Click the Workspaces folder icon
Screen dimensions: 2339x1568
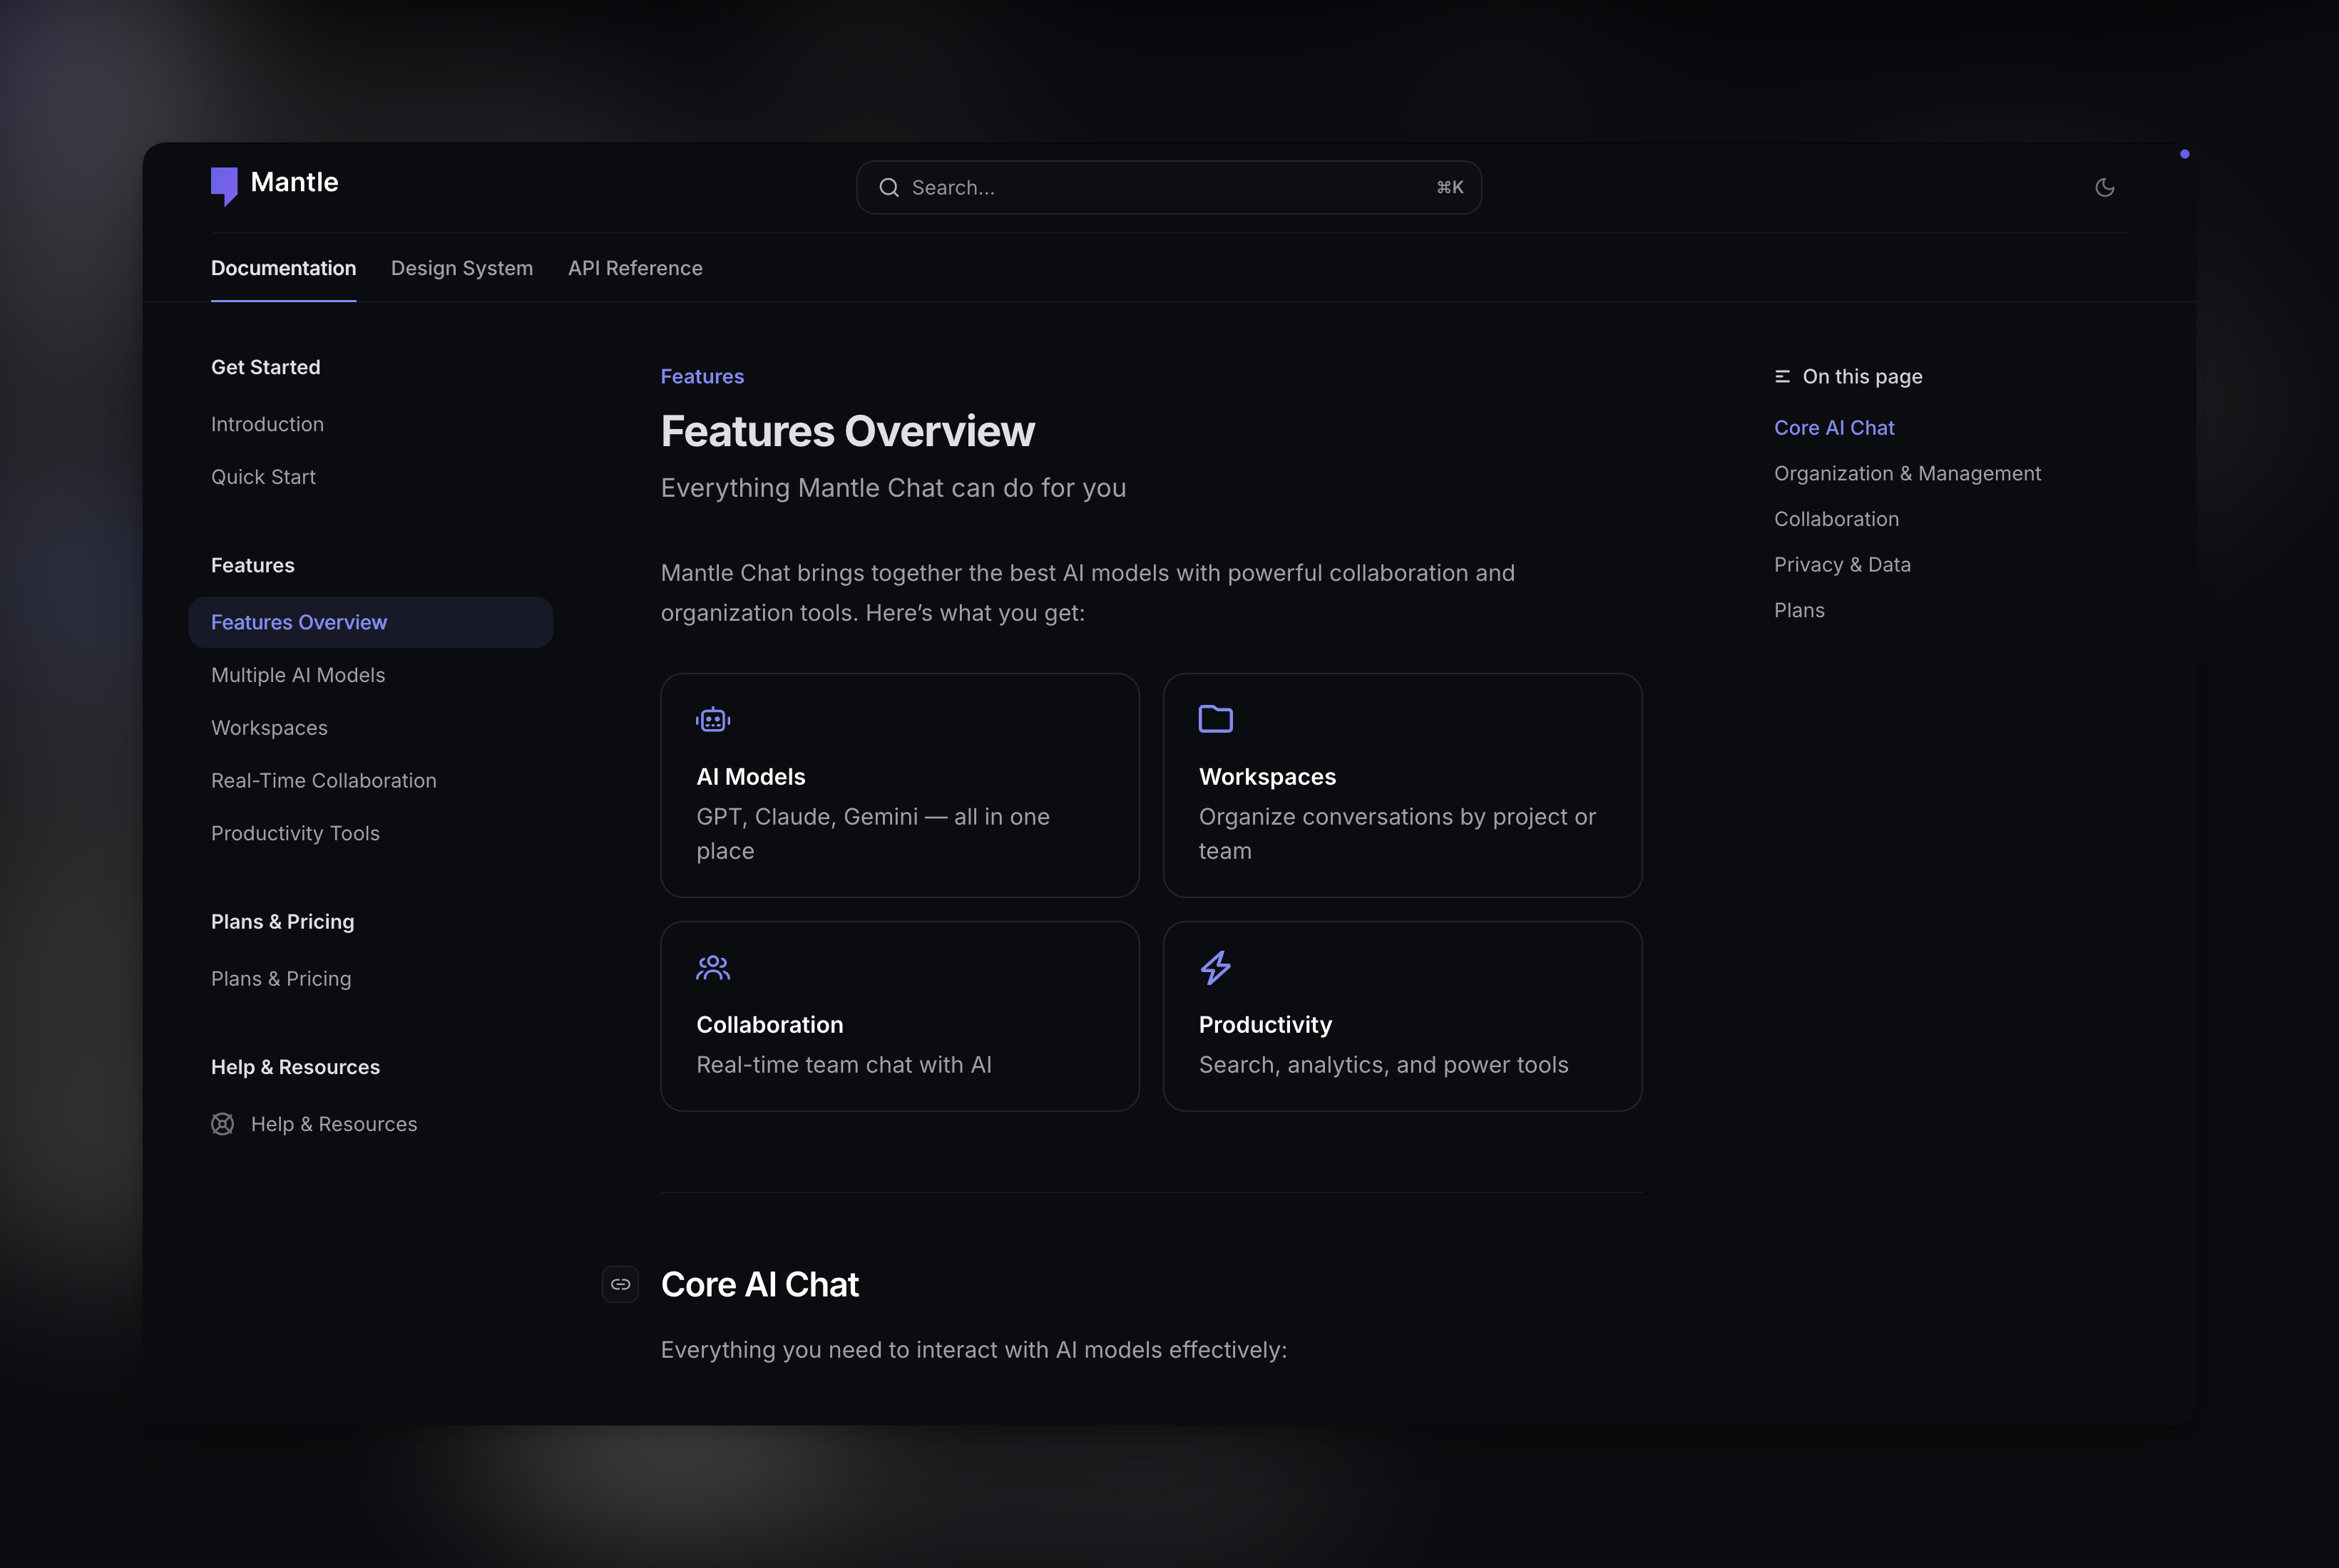pos(1216,719)
